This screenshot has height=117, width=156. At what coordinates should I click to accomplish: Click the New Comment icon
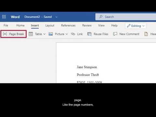coord(115,34)
